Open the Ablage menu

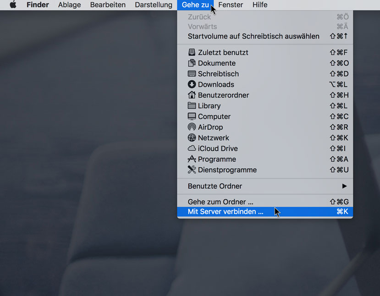(69, 5)
